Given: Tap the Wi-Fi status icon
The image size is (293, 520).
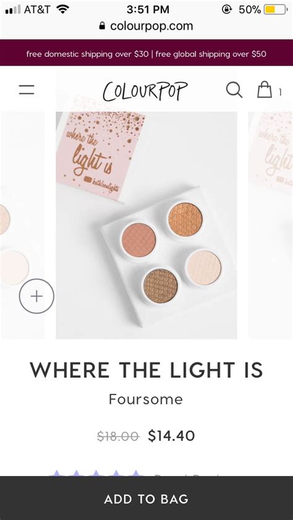Looking at the screenshot, I should pyautogui.click(x=62, y=9).
